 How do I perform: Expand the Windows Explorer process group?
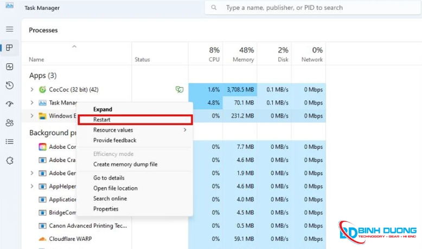click(32, 116)
